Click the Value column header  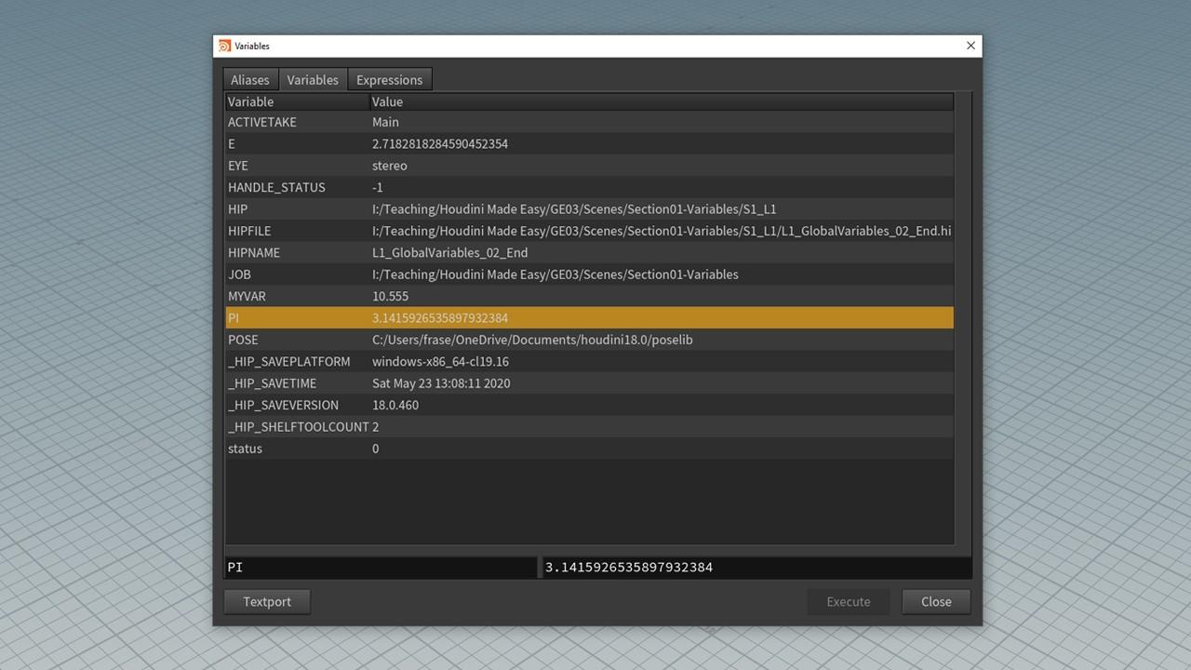pos(662,101)
